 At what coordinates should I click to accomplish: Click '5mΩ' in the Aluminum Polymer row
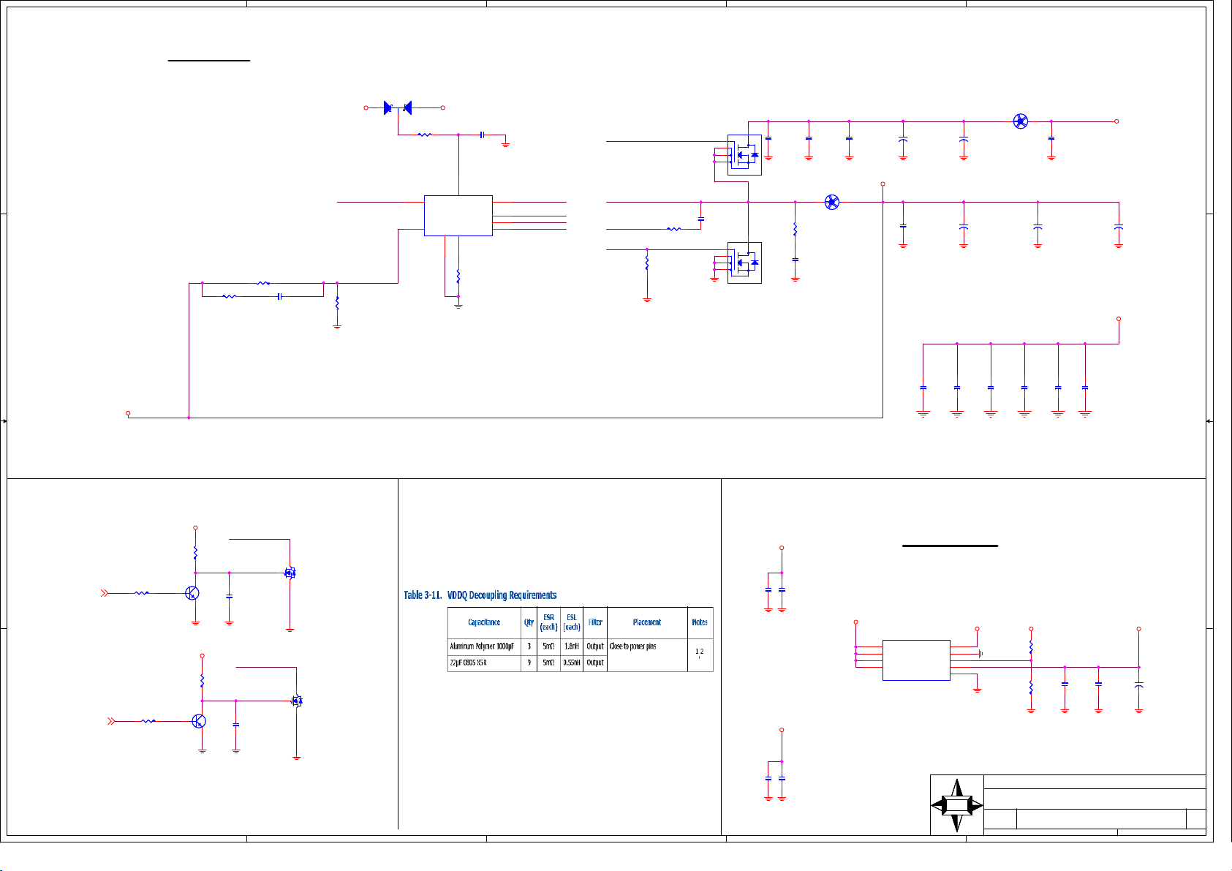[x=548, y=646]
